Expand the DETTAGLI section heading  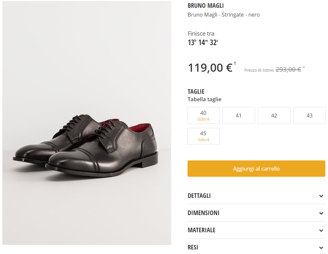pyautogui.click(x=199, y=196)
